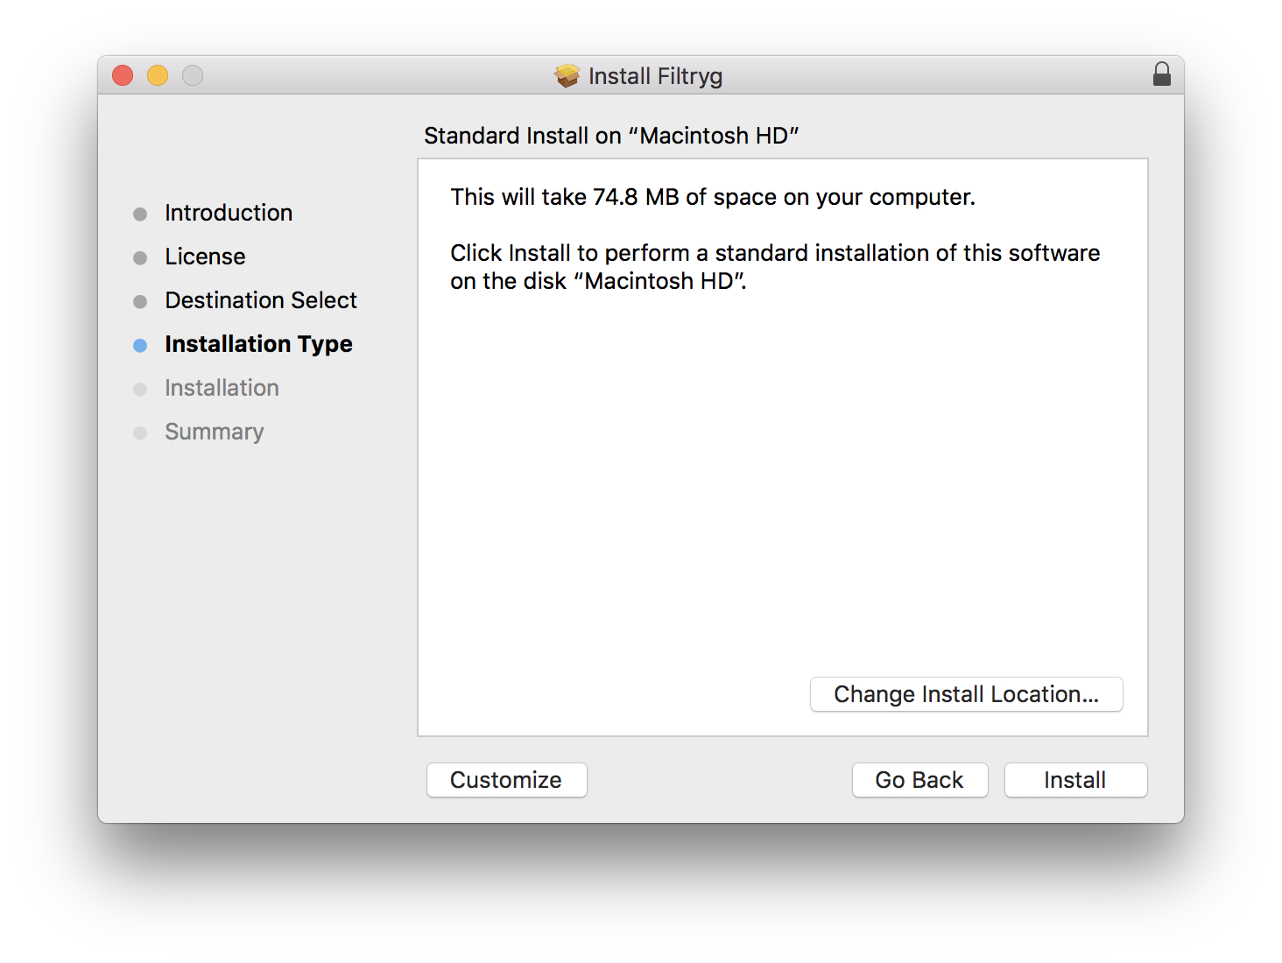The height and width of the screenshot is (963, 1282).
Task: Click the blue bullet beside Installation Type
Action: tap(140, 346)
